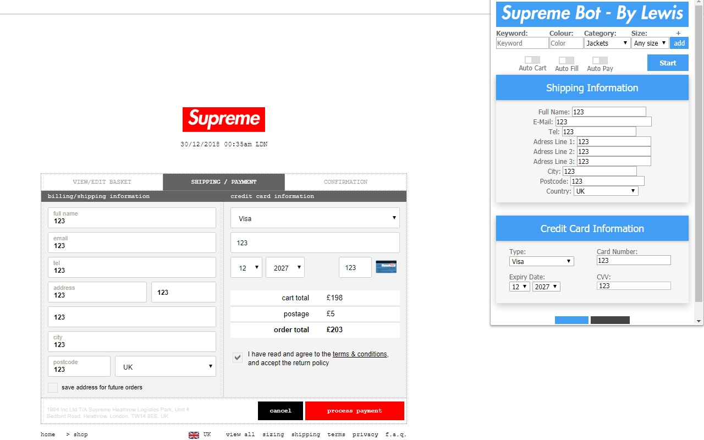
Task: Toggle the Auto Cart switch
Action: [532, 59]
